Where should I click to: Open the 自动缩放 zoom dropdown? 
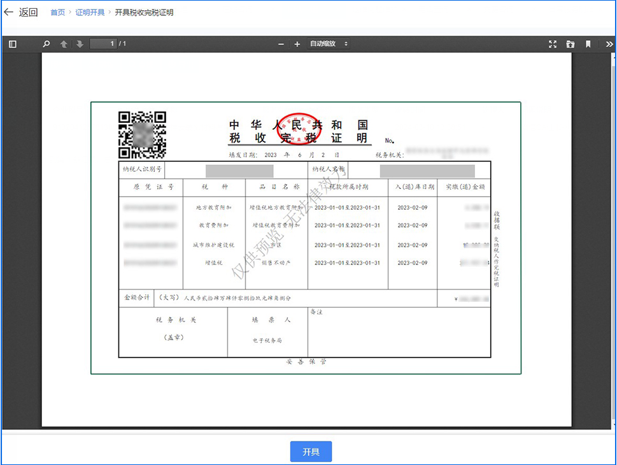[x=329, y=44]
